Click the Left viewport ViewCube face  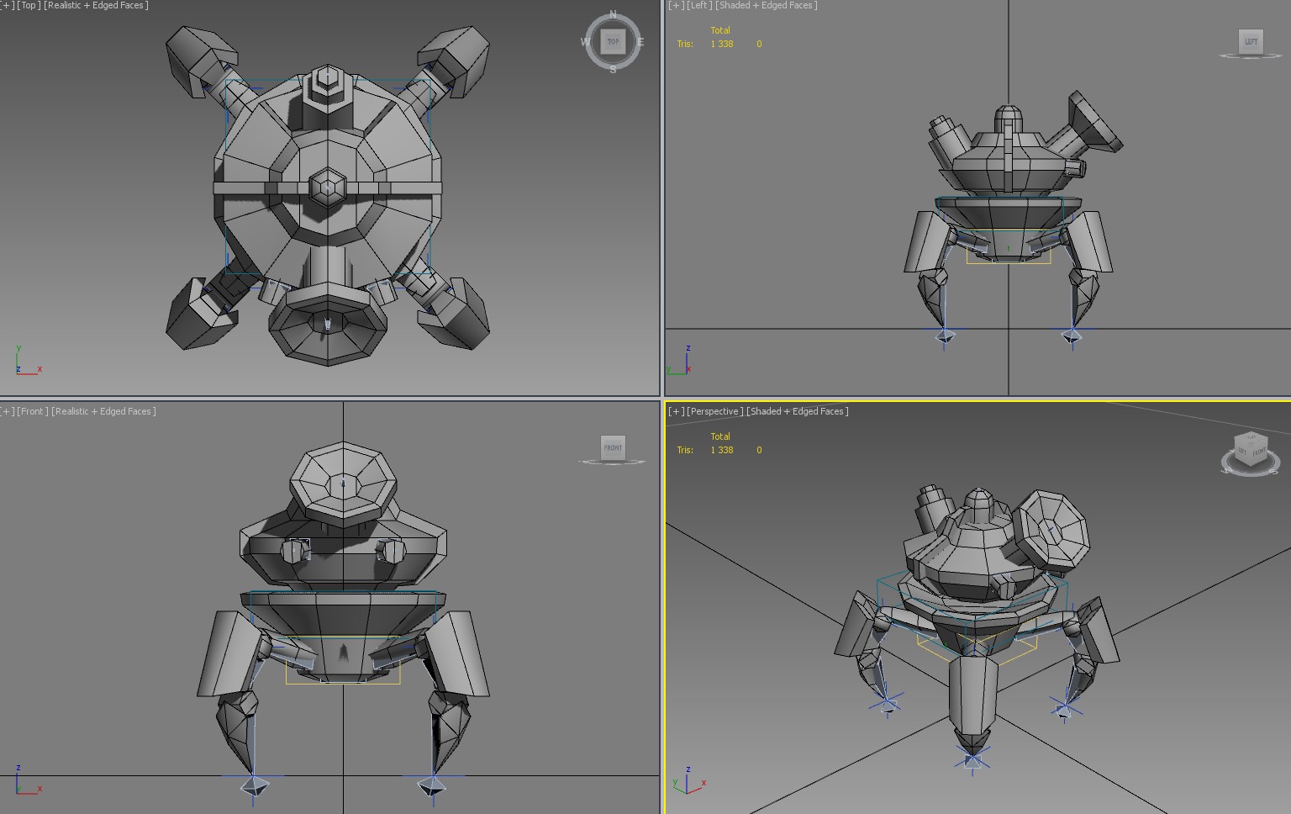click(1251, 41)
